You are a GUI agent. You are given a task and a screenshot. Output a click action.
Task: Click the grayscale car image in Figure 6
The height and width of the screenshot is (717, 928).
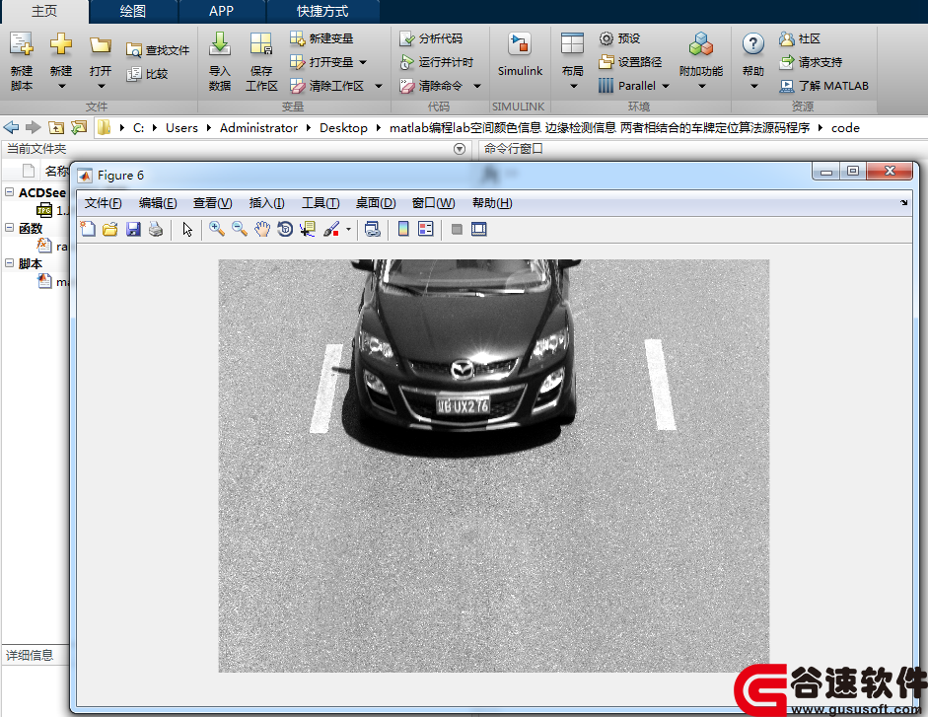coord(494,466)
